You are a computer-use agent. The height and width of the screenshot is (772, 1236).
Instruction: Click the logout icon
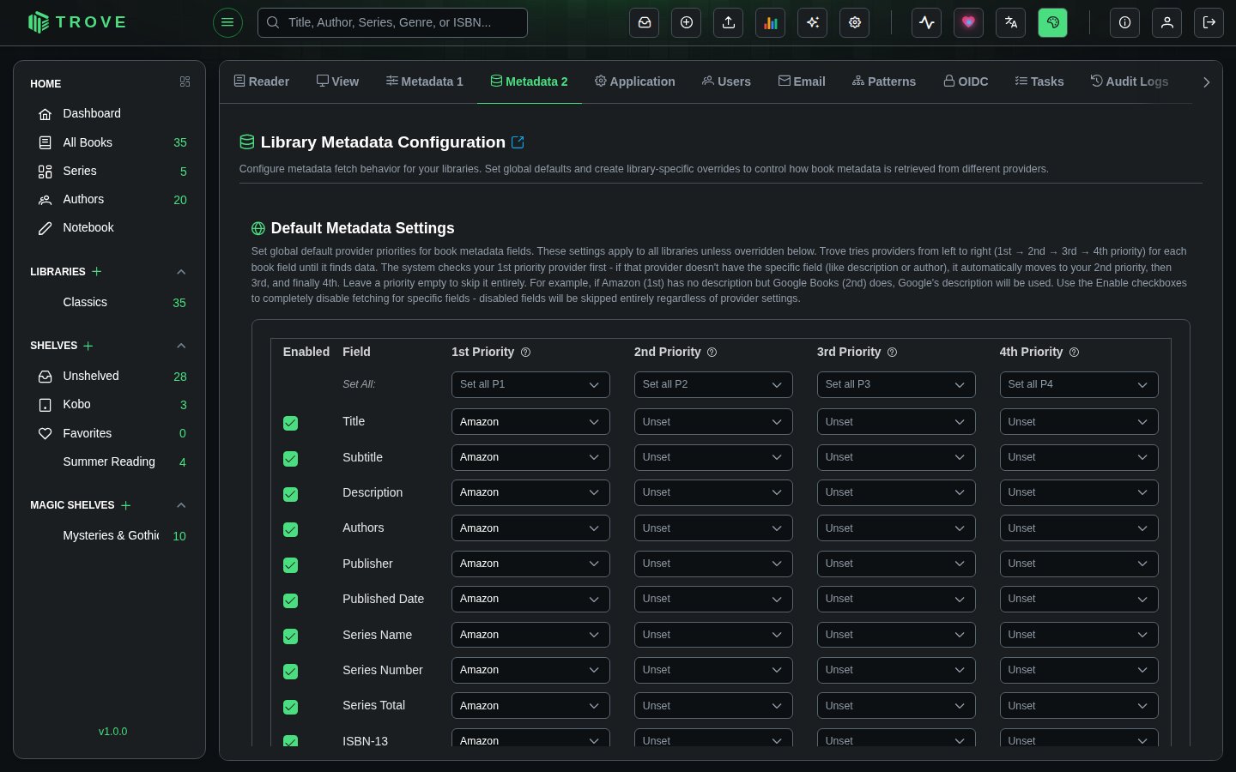(1209, 22)
